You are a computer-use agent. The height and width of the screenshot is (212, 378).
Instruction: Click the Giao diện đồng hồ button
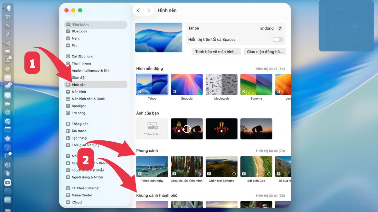tap(265, 51)
